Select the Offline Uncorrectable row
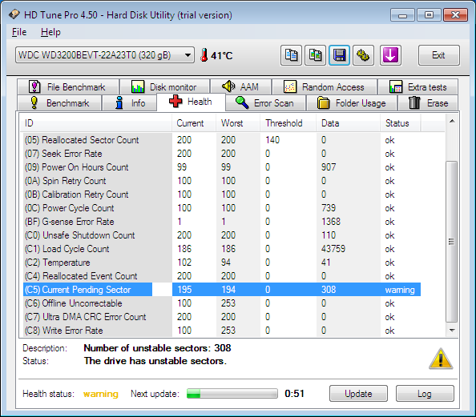Viewport: 476px width, 417px height. point(222,303)
